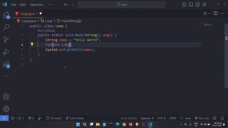
Task: Go forward with the right arrow
Action: (72, 5)
